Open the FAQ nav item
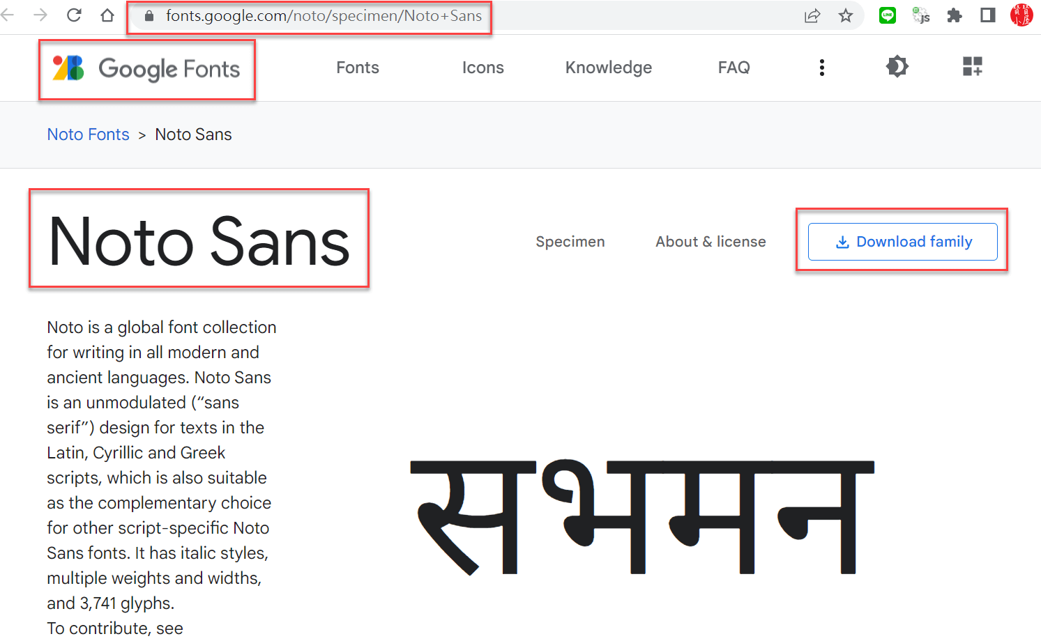Image resolution: width=1041 pixels, height=641 pixels. tap(734, 68)
